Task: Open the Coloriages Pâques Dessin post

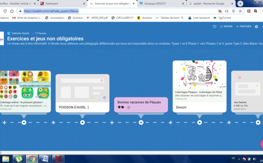Action: [x=199, y=86]
